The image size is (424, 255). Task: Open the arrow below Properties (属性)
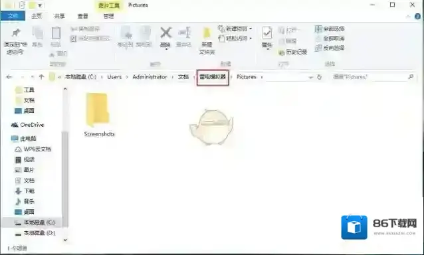(267, 49)
